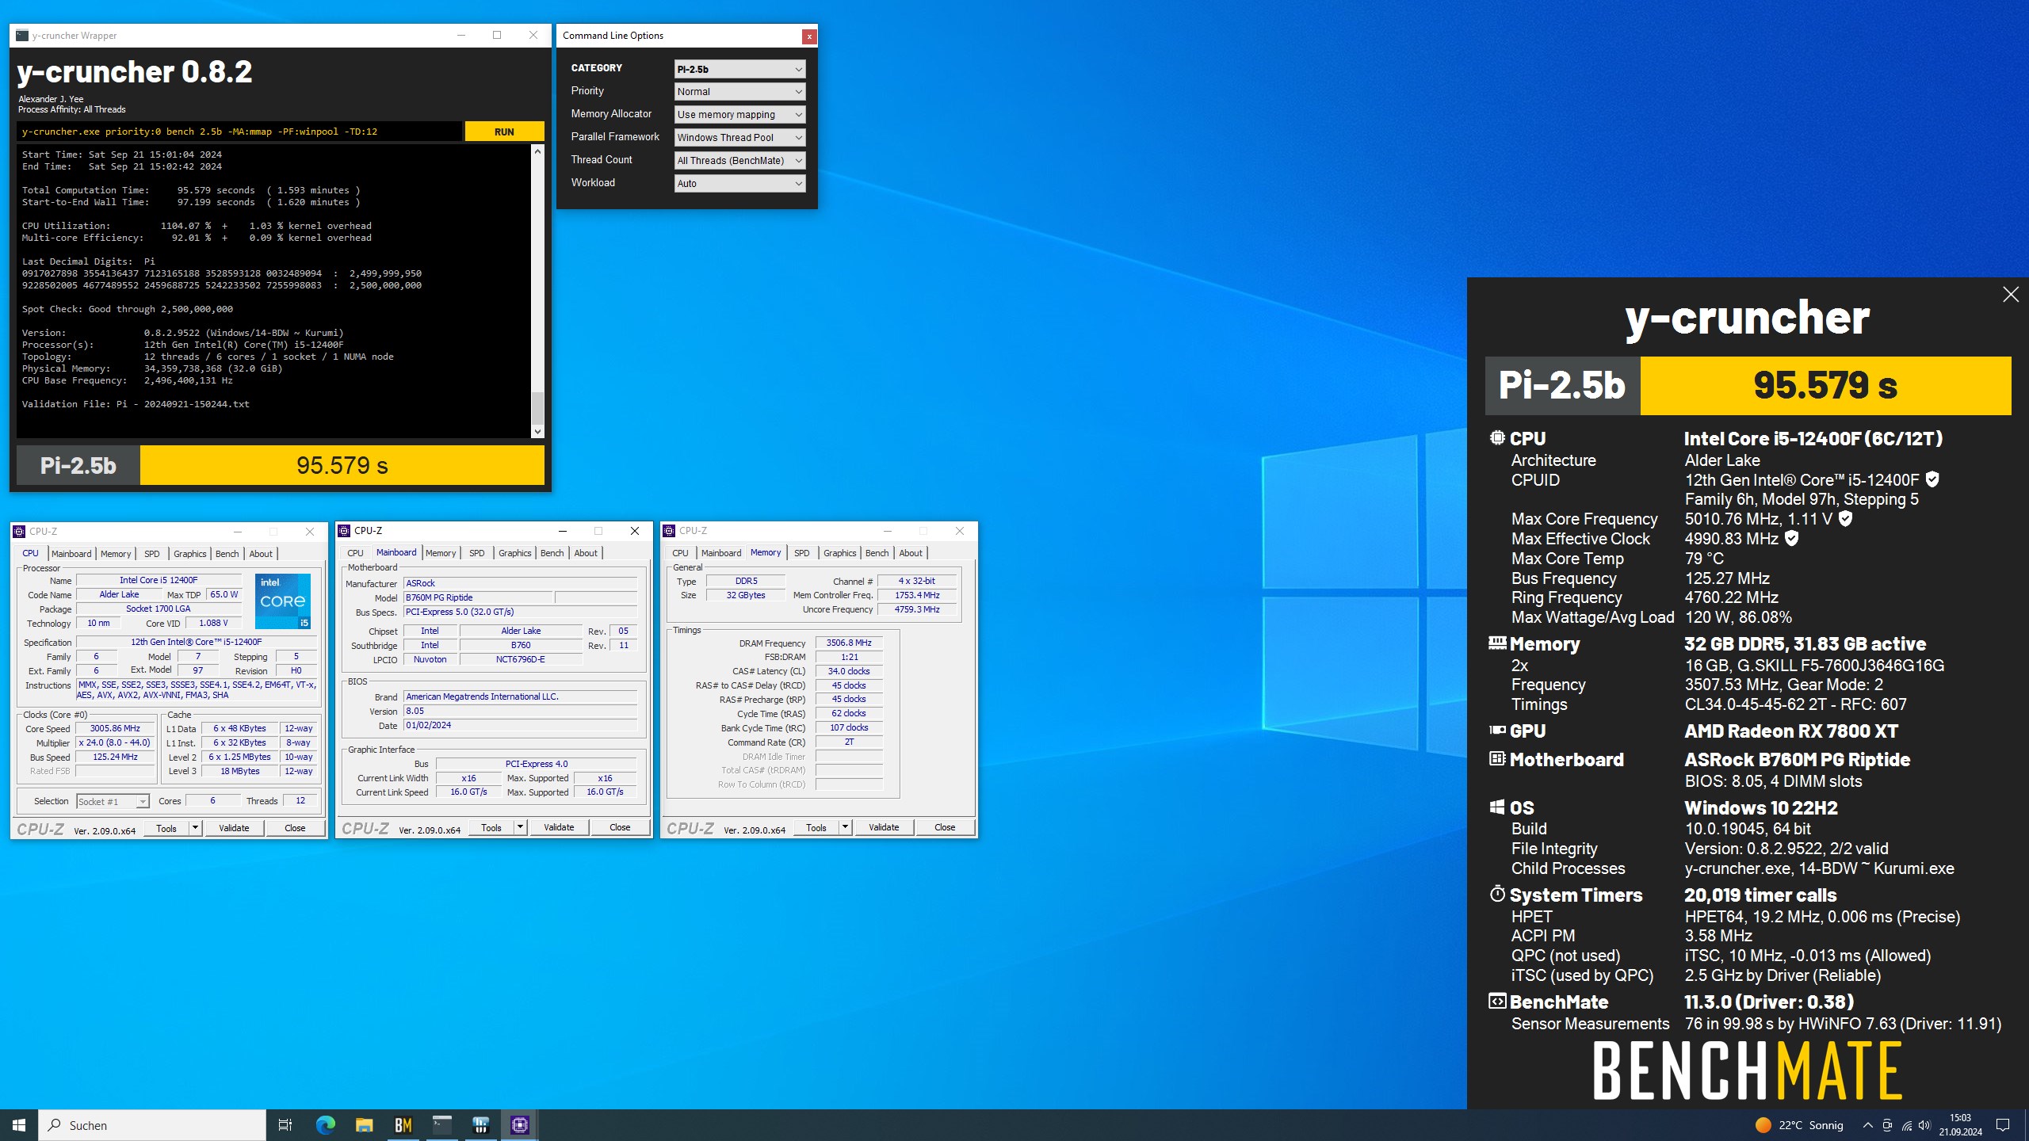Viewport: 2029px width, 1141px height.
Task: Expand Tools arrow in the CPU-Z Memory window
Action: pos(845,827)
